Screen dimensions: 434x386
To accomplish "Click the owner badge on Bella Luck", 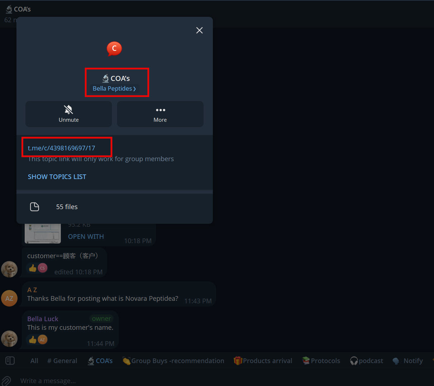I will 101,319.
